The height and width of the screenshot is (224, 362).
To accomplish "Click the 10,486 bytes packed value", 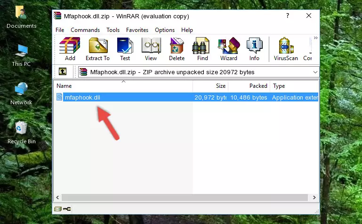I will [x=249, y=98].
